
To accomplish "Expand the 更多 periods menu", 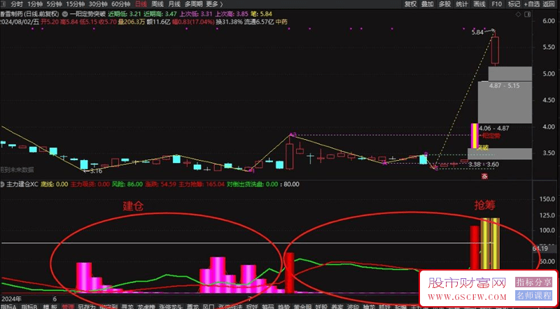I will 214,4.
